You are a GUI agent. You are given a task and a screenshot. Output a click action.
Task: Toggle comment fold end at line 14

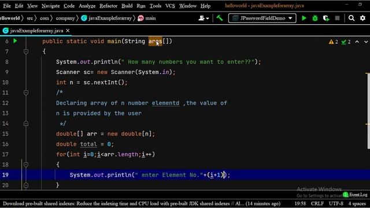pyautogui.click(x=26, y=124)
